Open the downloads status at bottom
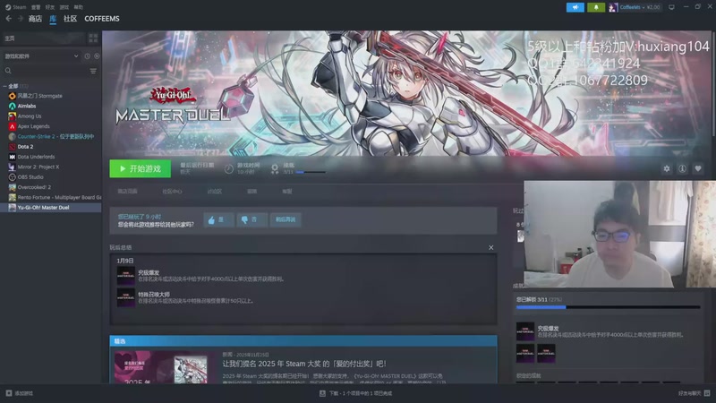This screenshot has width=716, height=403. coord(355,393)
